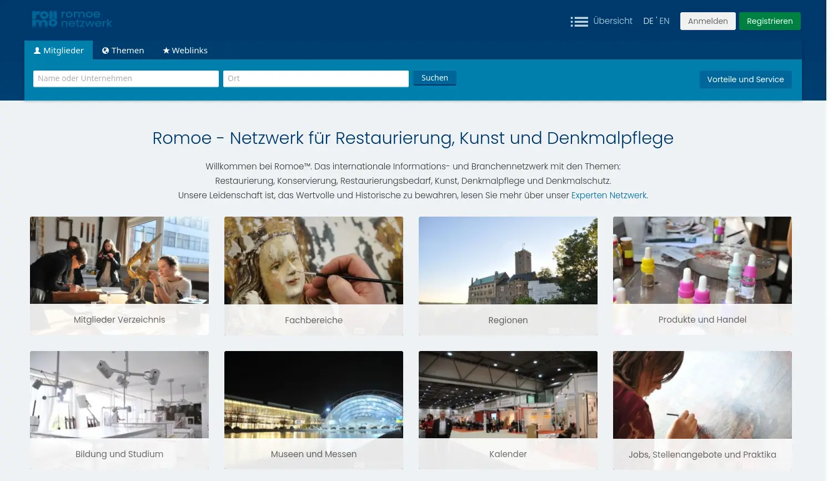The width and height of the screenshot is (833, 481).
Task: Open the Fachbereiche statue painting photo
Action: click(314, 260)
